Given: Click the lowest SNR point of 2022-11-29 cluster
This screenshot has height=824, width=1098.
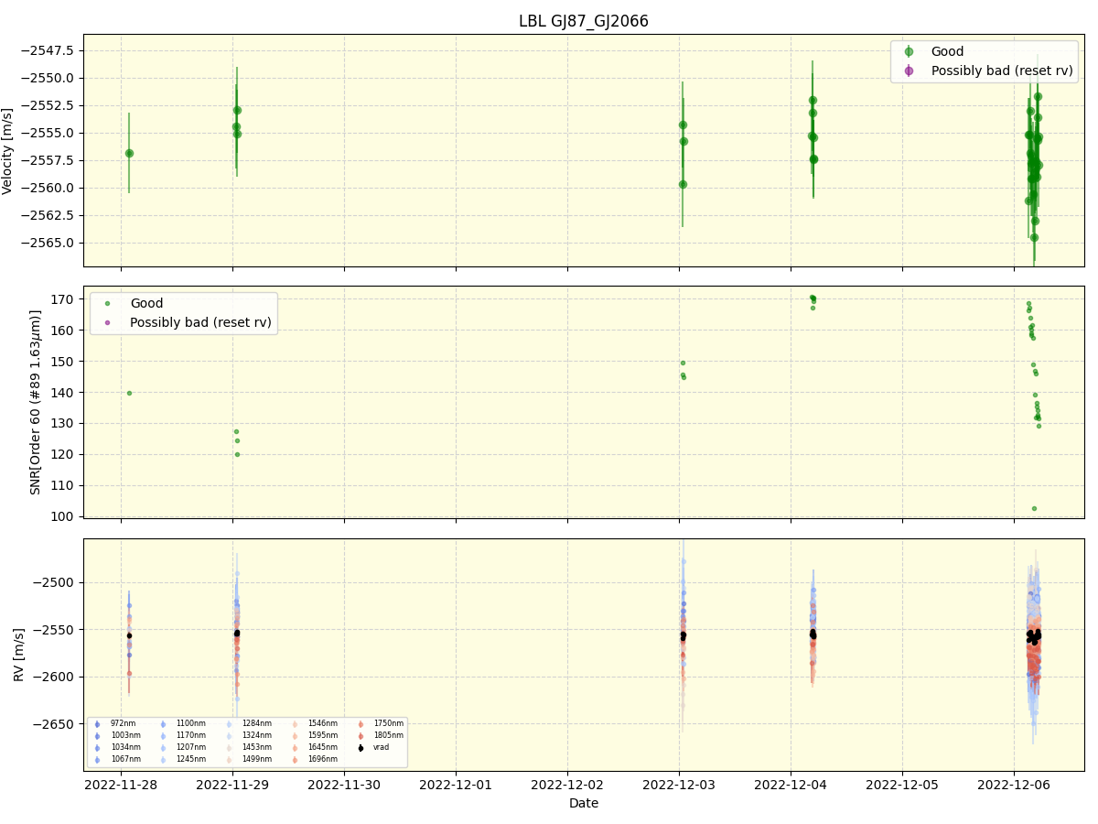Looking at the screenshot, I should 237,454.
